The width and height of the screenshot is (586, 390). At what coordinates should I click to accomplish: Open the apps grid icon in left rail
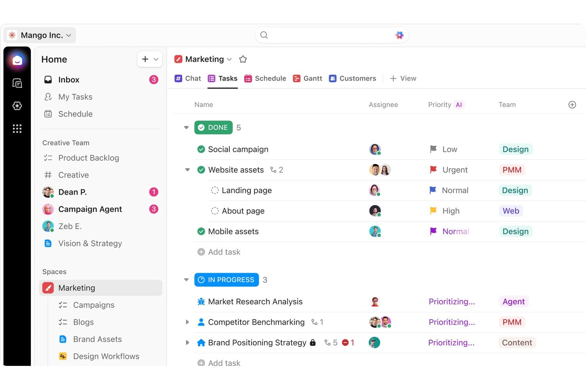coord(17,128)
